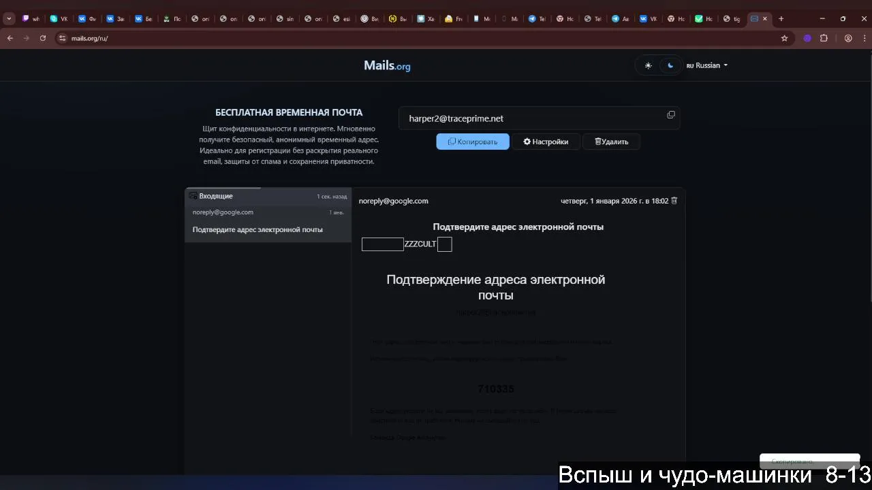The width and height of the screenshot is (872, 490).
Task: View site information icon beside URL
Action: (63, 38)
